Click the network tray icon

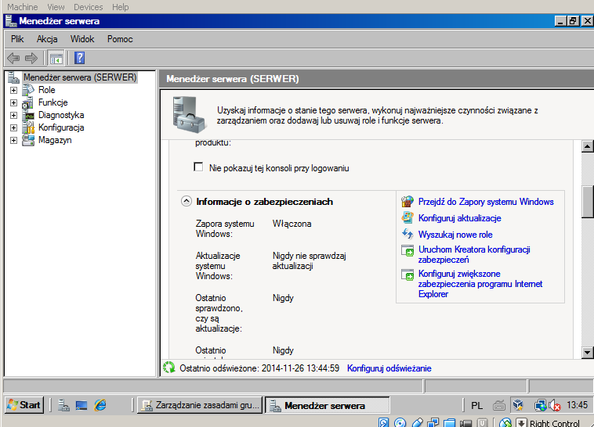[540, 405]
